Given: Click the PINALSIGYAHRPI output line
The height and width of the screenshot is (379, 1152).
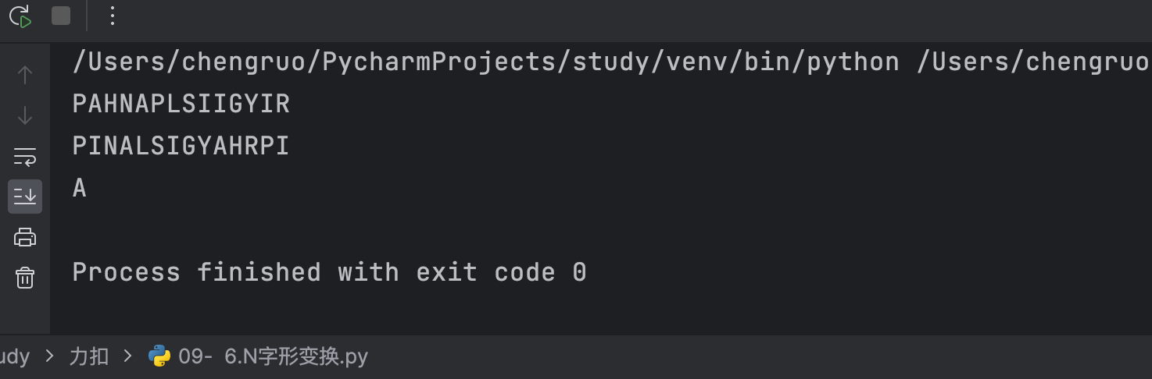Looking at the screenshot, I should click(181, 146).
